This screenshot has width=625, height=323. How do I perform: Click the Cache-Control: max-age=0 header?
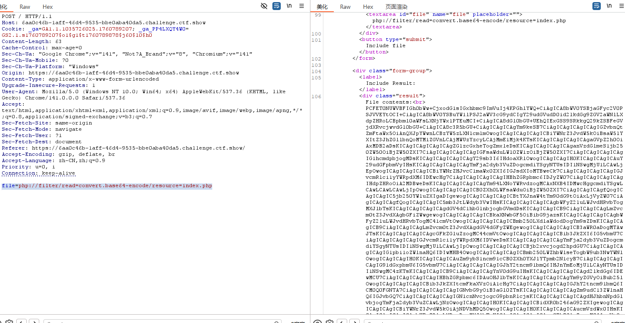[x=42, y=48]
